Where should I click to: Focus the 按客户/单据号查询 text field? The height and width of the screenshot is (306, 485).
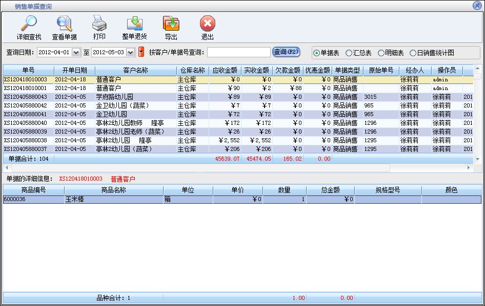[x=238, y=52]
